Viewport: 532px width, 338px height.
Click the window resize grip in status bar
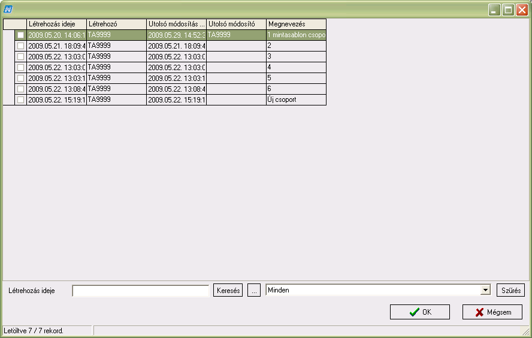[525, 331]
